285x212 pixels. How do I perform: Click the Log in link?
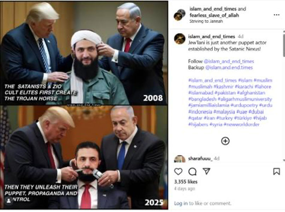(181, 204)
